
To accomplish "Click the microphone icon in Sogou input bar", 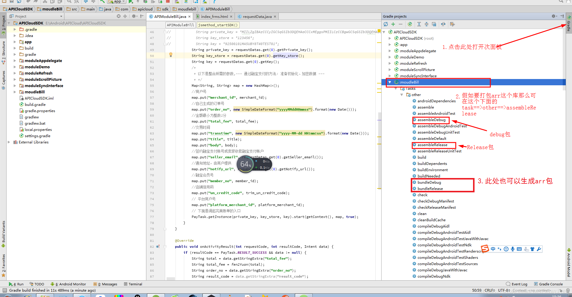I will click(x=513, y=249).
